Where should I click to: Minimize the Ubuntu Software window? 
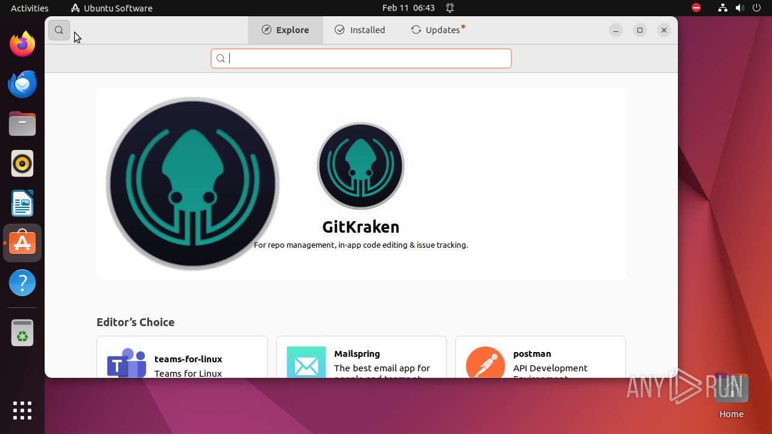[616, 30]
